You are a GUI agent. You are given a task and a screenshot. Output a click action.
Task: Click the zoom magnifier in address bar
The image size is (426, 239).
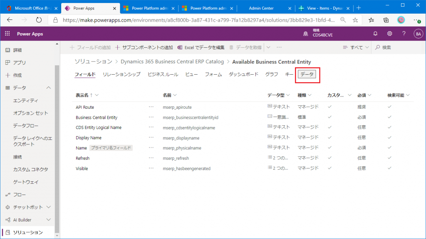[343, 20]
